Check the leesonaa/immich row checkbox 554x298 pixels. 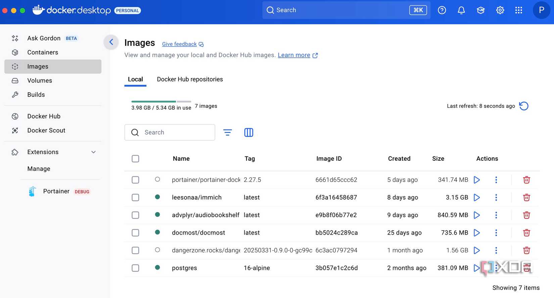pos(135,198)
